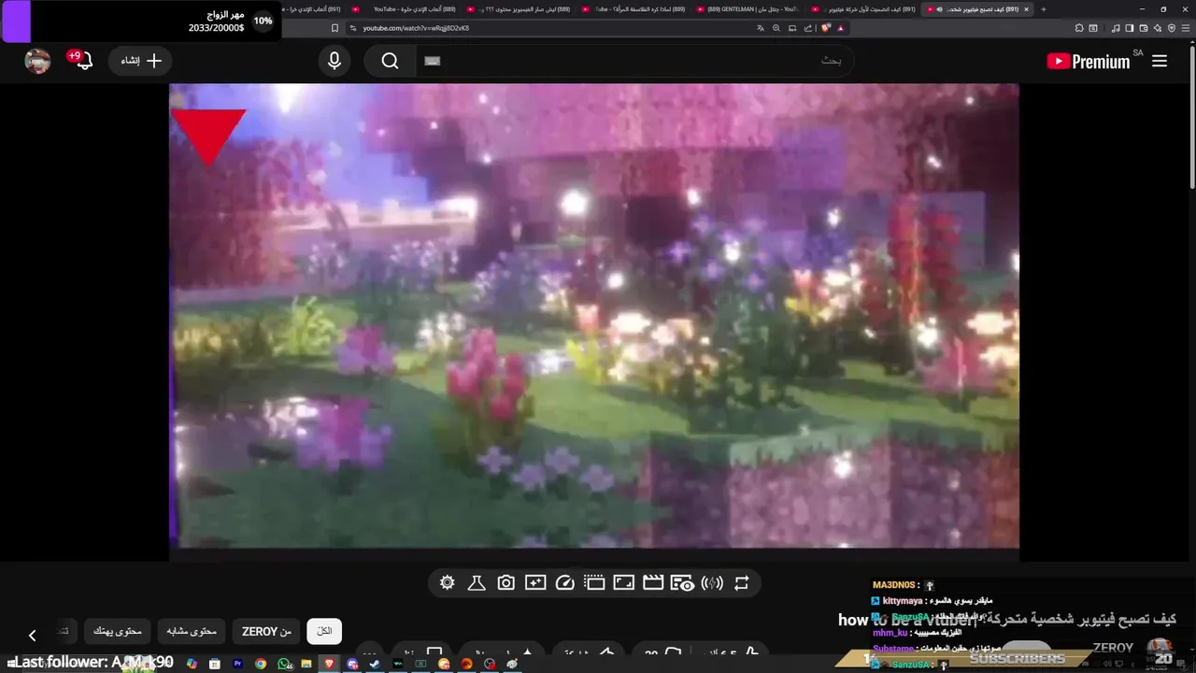Select the 'الكل' filter chip
This screenshot has width=1196, height=673.
pyautogui.click(x=324, y=631)
